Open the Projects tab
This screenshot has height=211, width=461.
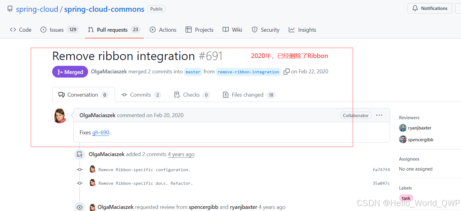click(199, 30)
